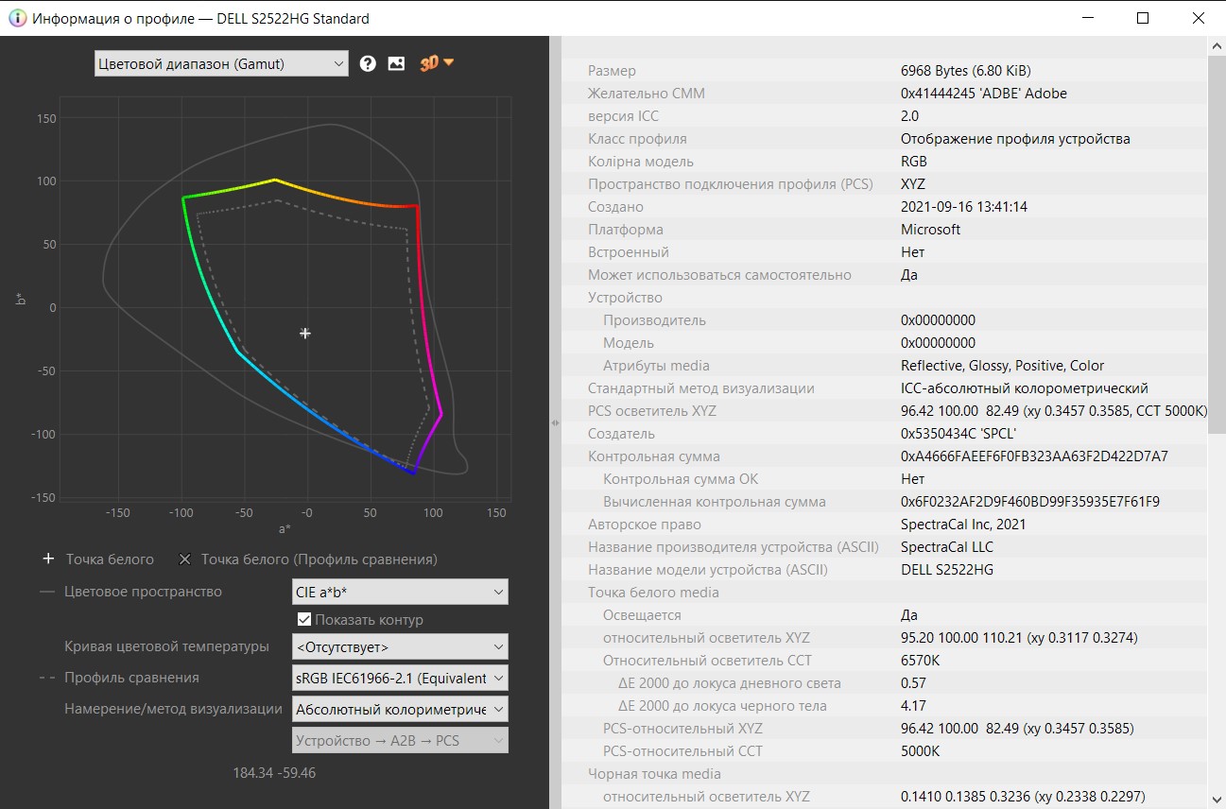This screenshot has width=1226, height=809.
Task: Open the color temperature curve dropdown
Action: pos(400,646)
